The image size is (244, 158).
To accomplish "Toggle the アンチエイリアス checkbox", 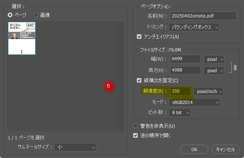I will [139, 36].
